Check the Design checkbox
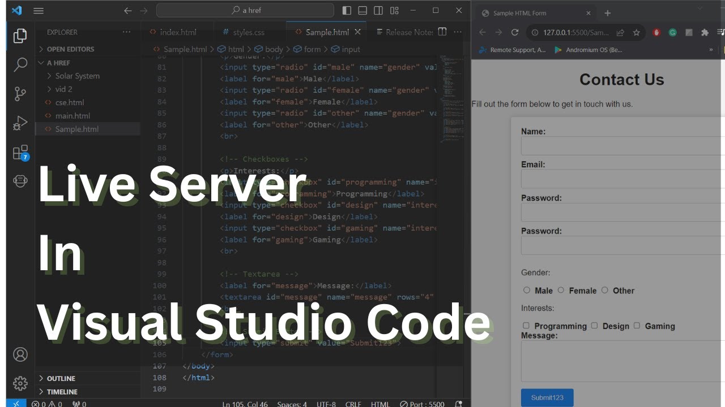Image resolution: width=725 pixels, height=407 pixels. pyautogui.click(x=594, y=326)
